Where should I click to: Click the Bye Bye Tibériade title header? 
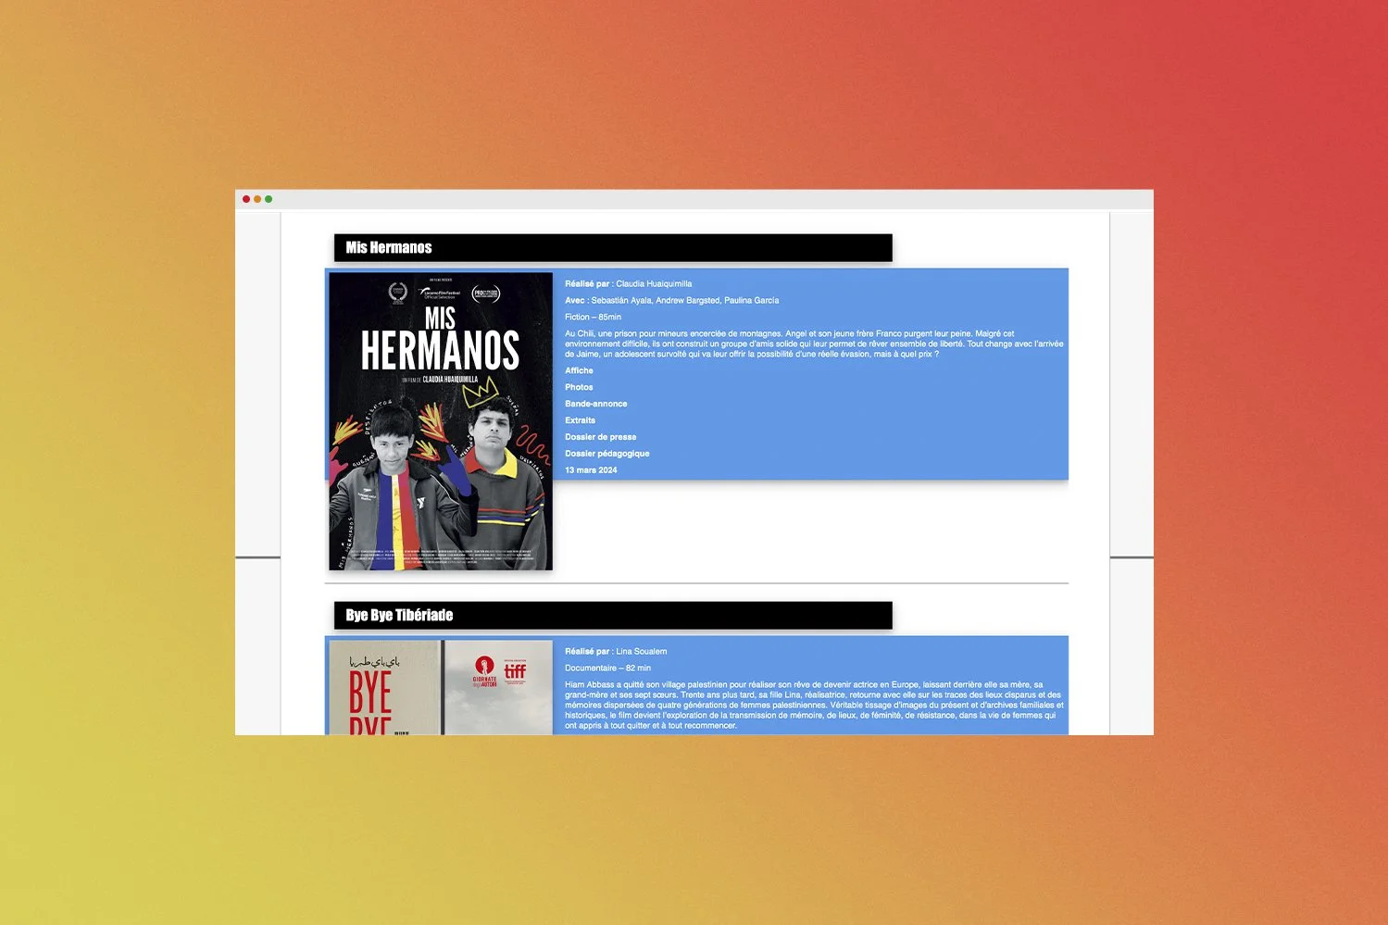click(613, 615)
